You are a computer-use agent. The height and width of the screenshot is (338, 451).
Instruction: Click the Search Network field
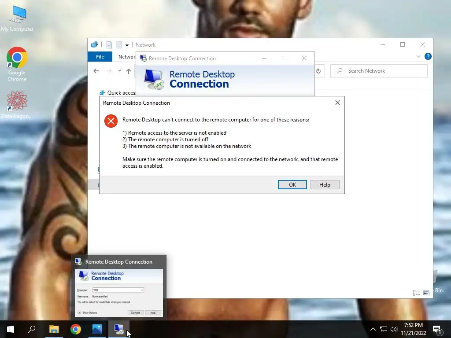379,71
